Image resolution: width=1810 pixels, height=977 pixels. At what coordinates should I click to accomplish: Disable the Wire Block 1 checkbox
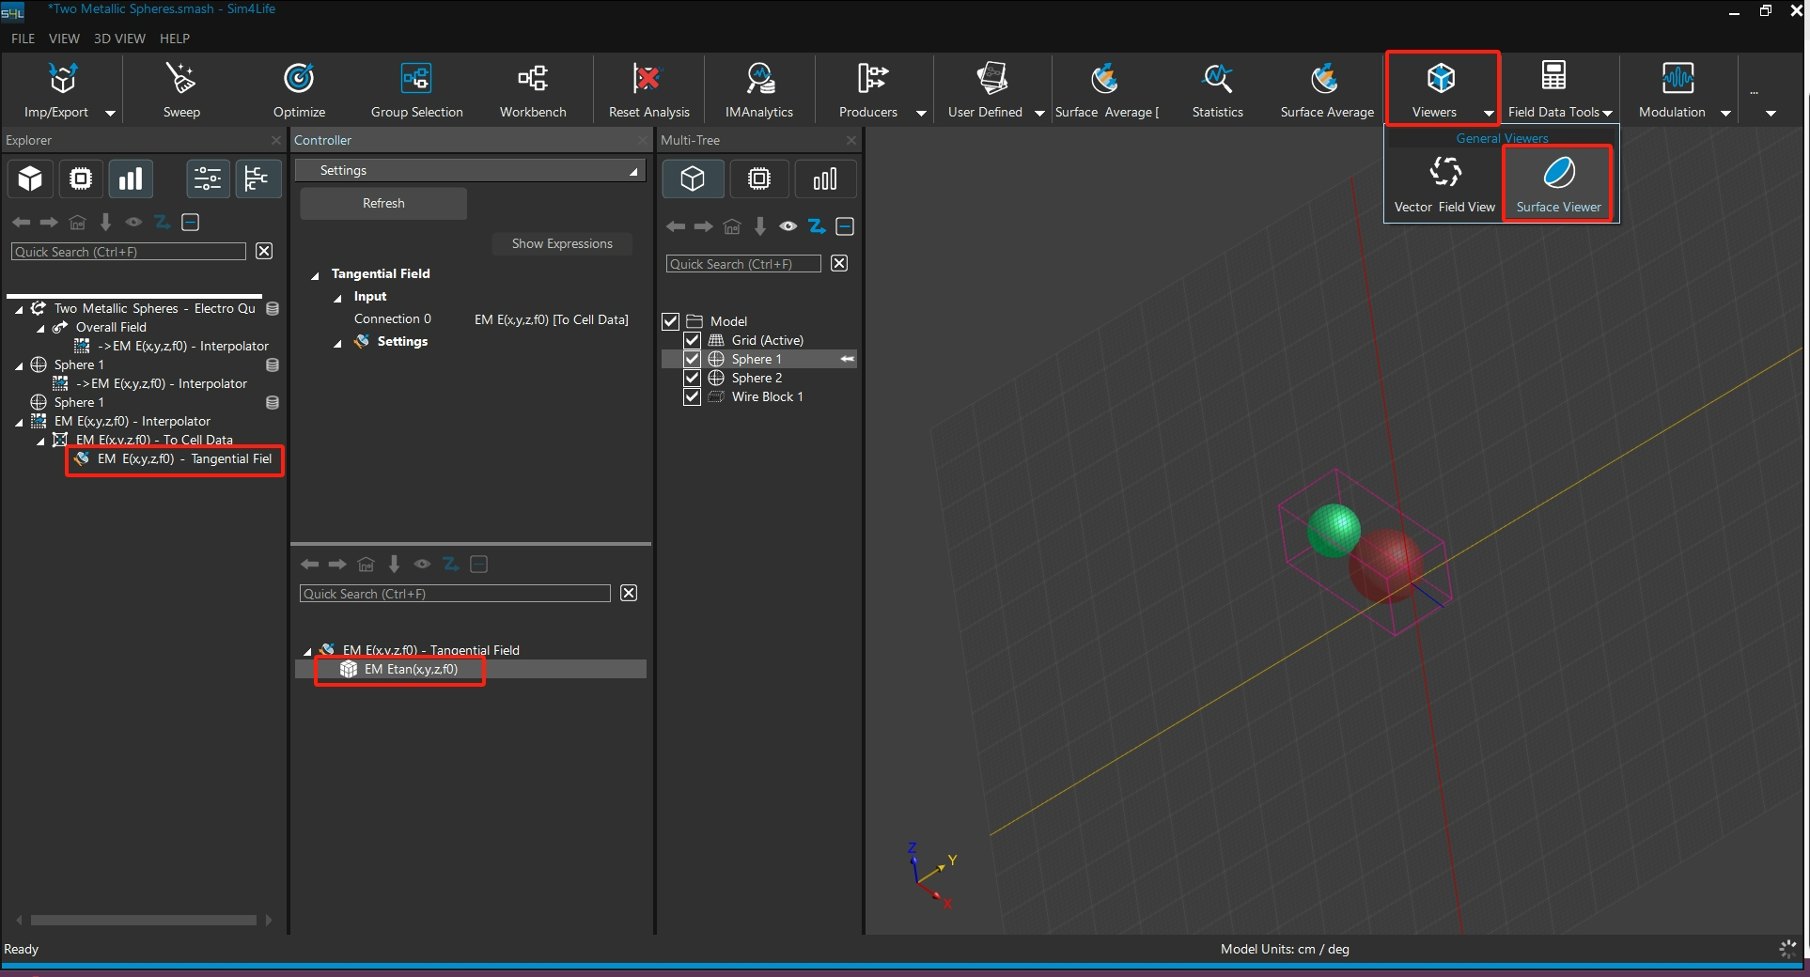[x=693, y=396]
